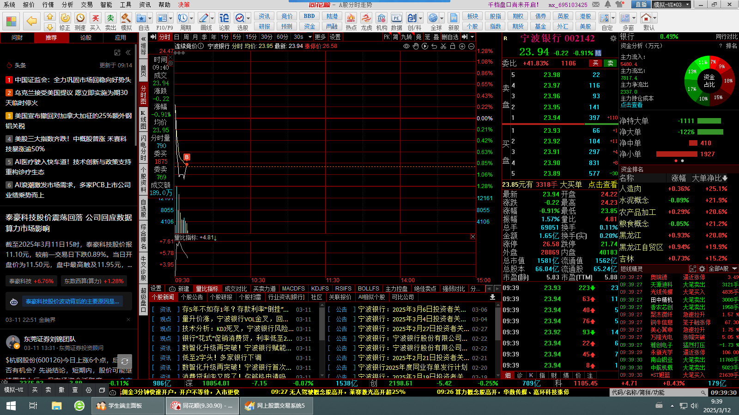The height and width of the screenshot is (415, 739).
Task: Select the KDJFS indicator tab
Action: (320, 289)
